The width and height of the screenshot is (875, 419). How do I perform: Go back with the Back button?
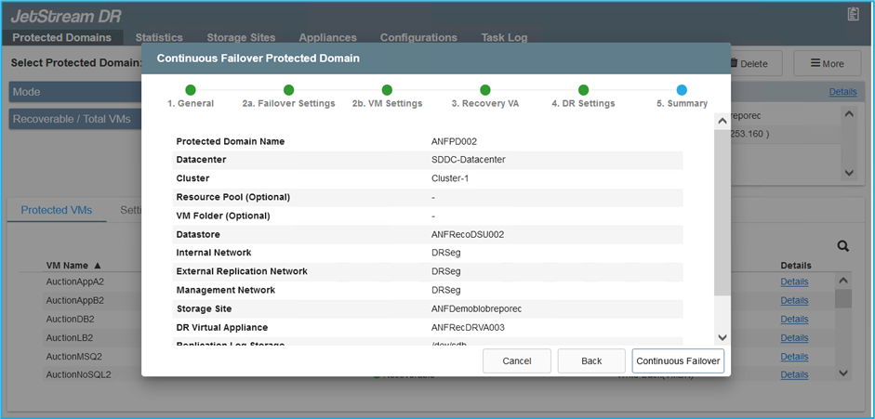[591, 361]
